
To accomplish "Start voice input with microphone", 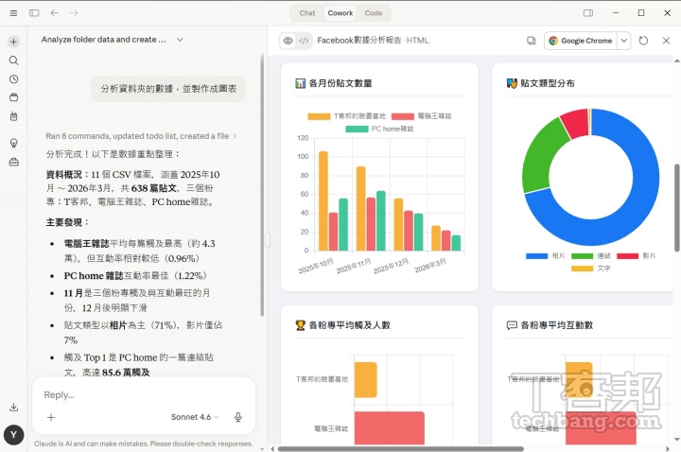I will tap(238, 417).
